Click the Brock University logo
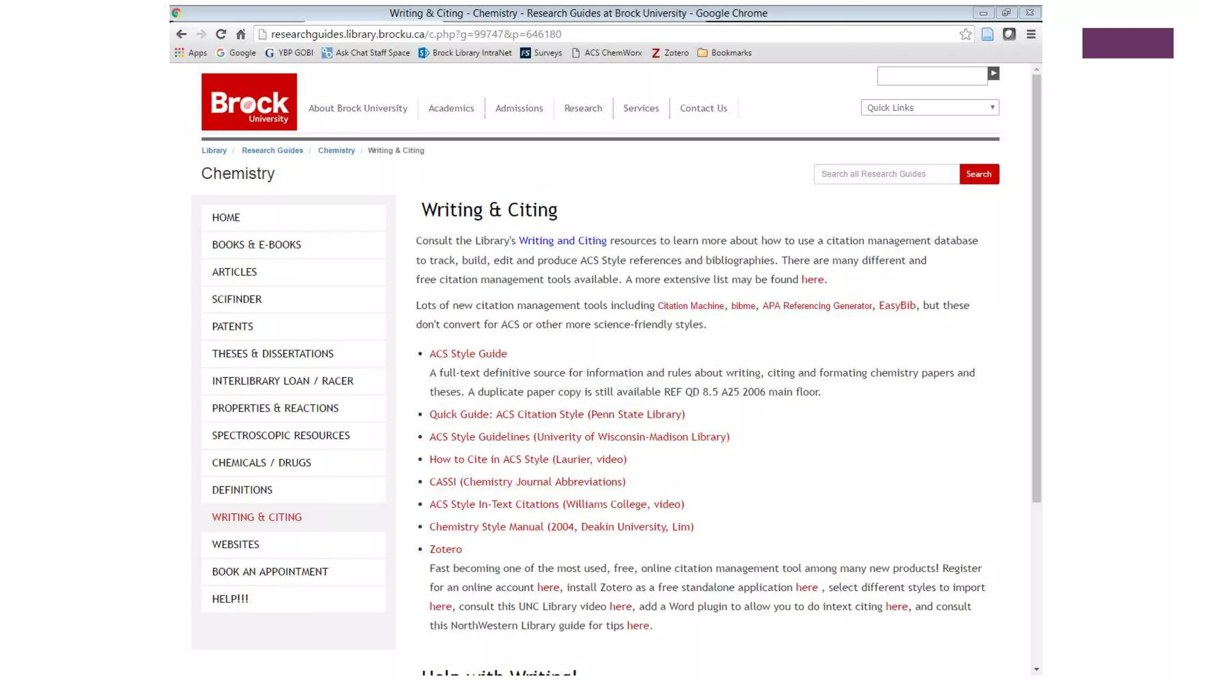The width and height of the screenshot is (1212, 681). (249, 102)
